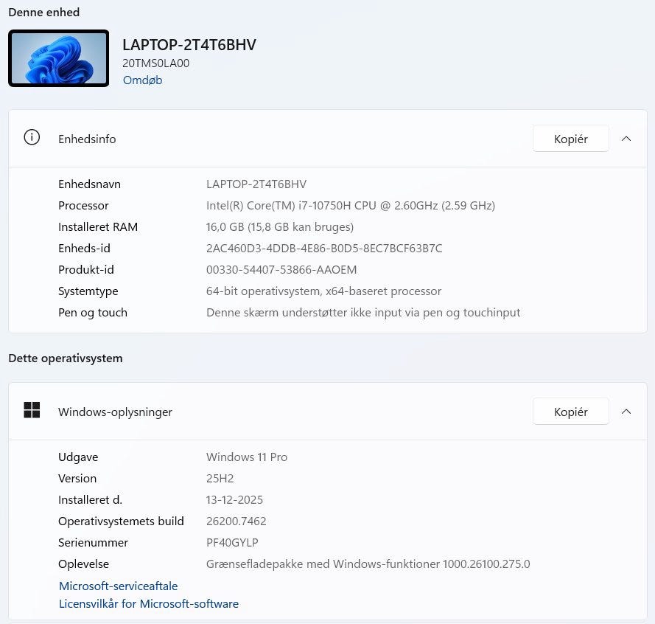Click the Windows 11 device wallpaper thumbnail
Image resolution: width=655 pixels, height=624 pixels.
point(58,58)
